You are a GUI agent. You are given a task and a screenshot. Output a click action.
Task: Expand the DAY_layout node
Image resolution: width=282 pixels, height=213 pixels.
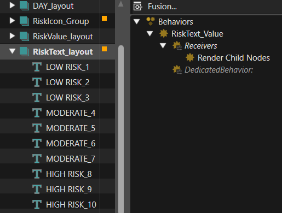coord(12,5)
